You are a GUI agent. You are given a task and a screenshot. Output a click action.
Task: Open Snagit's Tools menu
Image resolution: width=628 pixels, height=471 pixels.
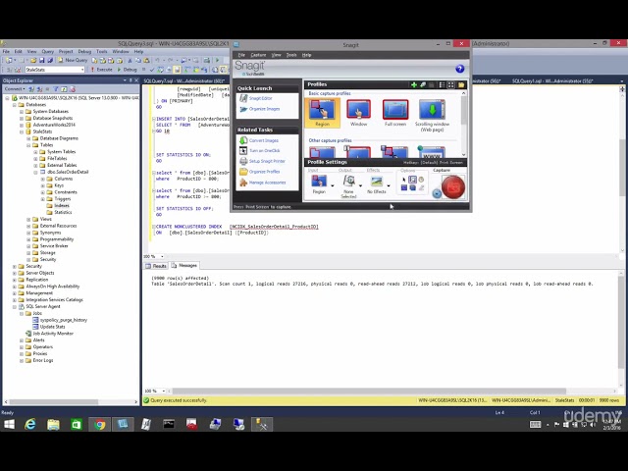click(x=291, y=55)
